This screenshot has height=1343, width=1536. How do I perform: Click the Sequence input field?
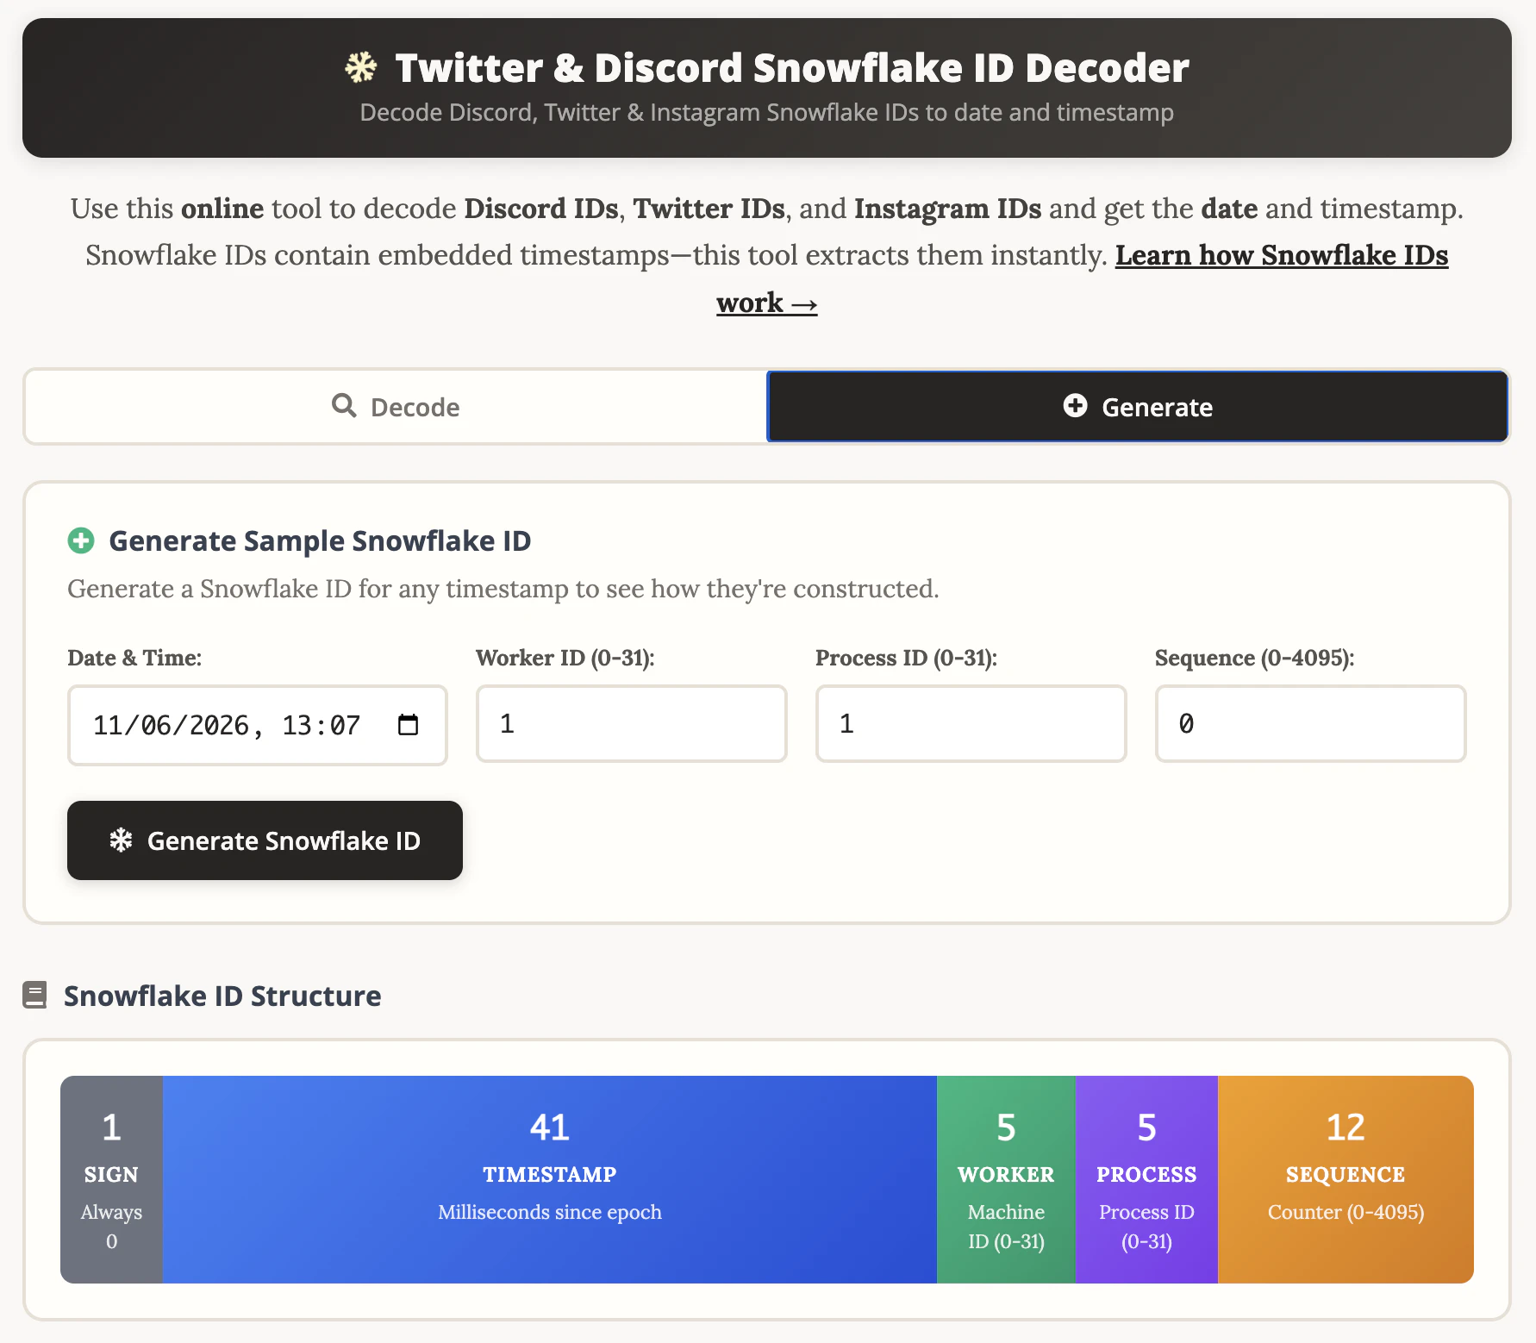click(1311, 724)
